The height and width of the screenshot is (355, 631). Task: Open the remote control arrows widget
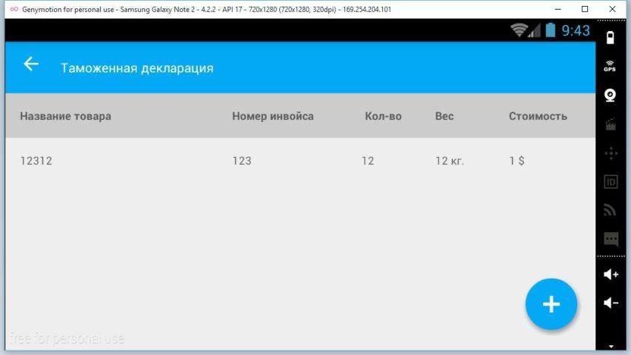610,153
